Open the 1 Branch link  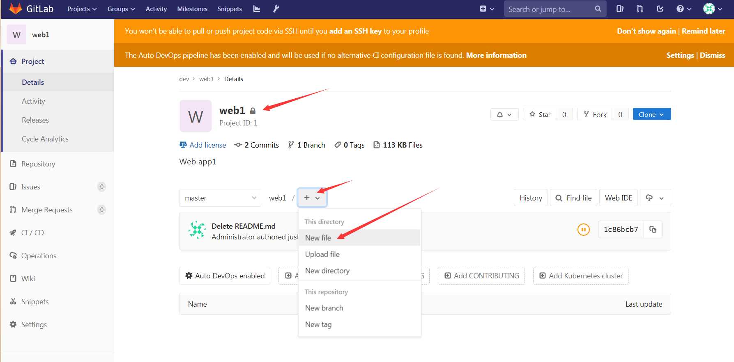coord(306,145)
